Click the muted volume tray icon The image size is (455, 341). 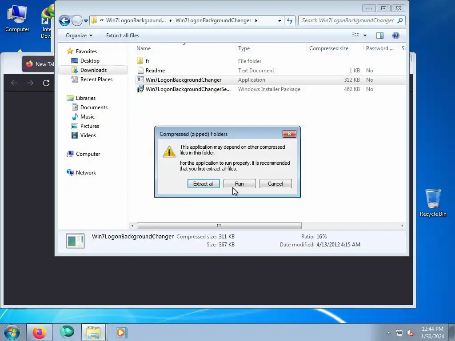pos(410,333)
